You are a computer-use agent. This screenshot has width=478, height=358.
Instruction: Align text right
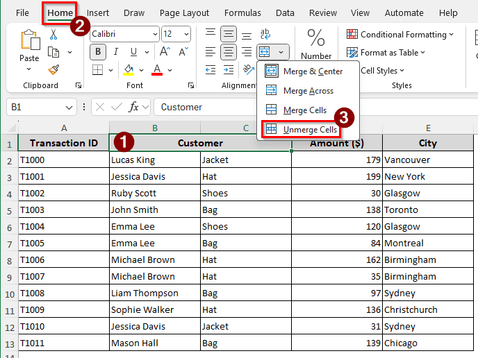247,52
